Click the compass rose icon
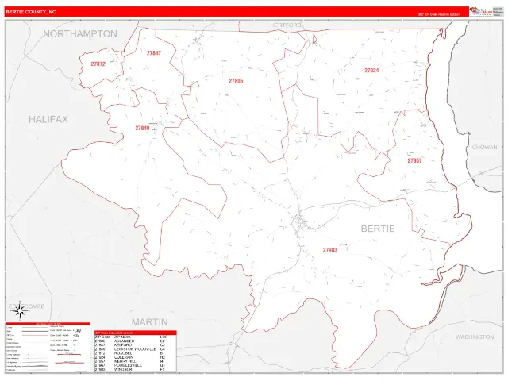The image size is (508, 381). click(20, 310)
